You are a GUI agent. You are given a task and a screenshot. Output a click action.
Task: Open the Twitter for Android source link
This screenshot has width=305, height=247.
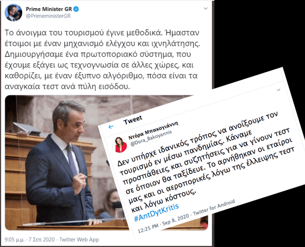click(214, 207)
